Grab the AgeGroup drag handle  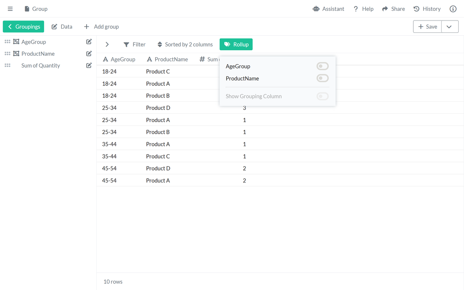pos(7,42)
